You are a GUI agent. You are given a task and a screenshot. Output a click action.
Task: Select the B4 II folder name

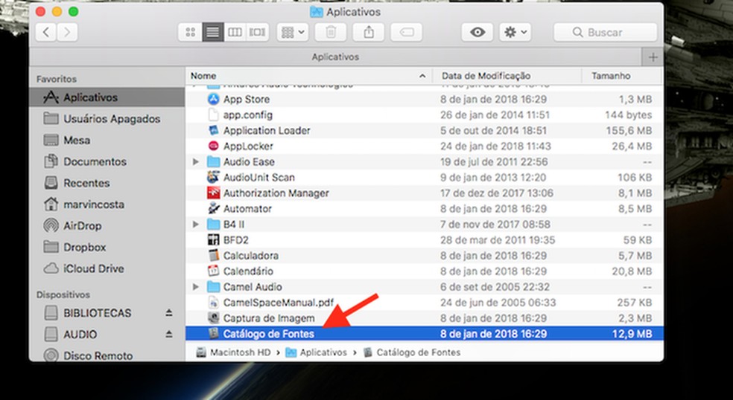tap(234, 225)
